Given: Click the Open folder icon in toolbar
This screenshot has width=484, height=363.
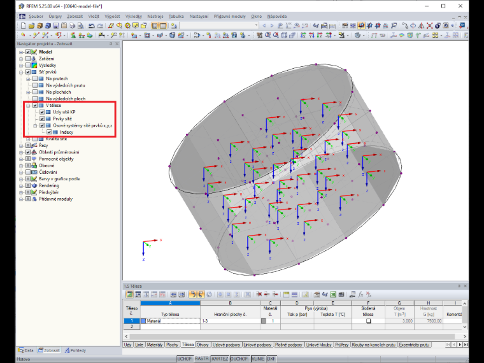Looking at the screenshot, I should pyautogui.click(x=31, y=25).
